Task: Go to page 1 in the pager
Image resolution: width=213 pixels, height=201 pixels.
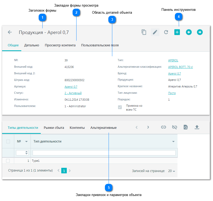Action: (64, 171)
